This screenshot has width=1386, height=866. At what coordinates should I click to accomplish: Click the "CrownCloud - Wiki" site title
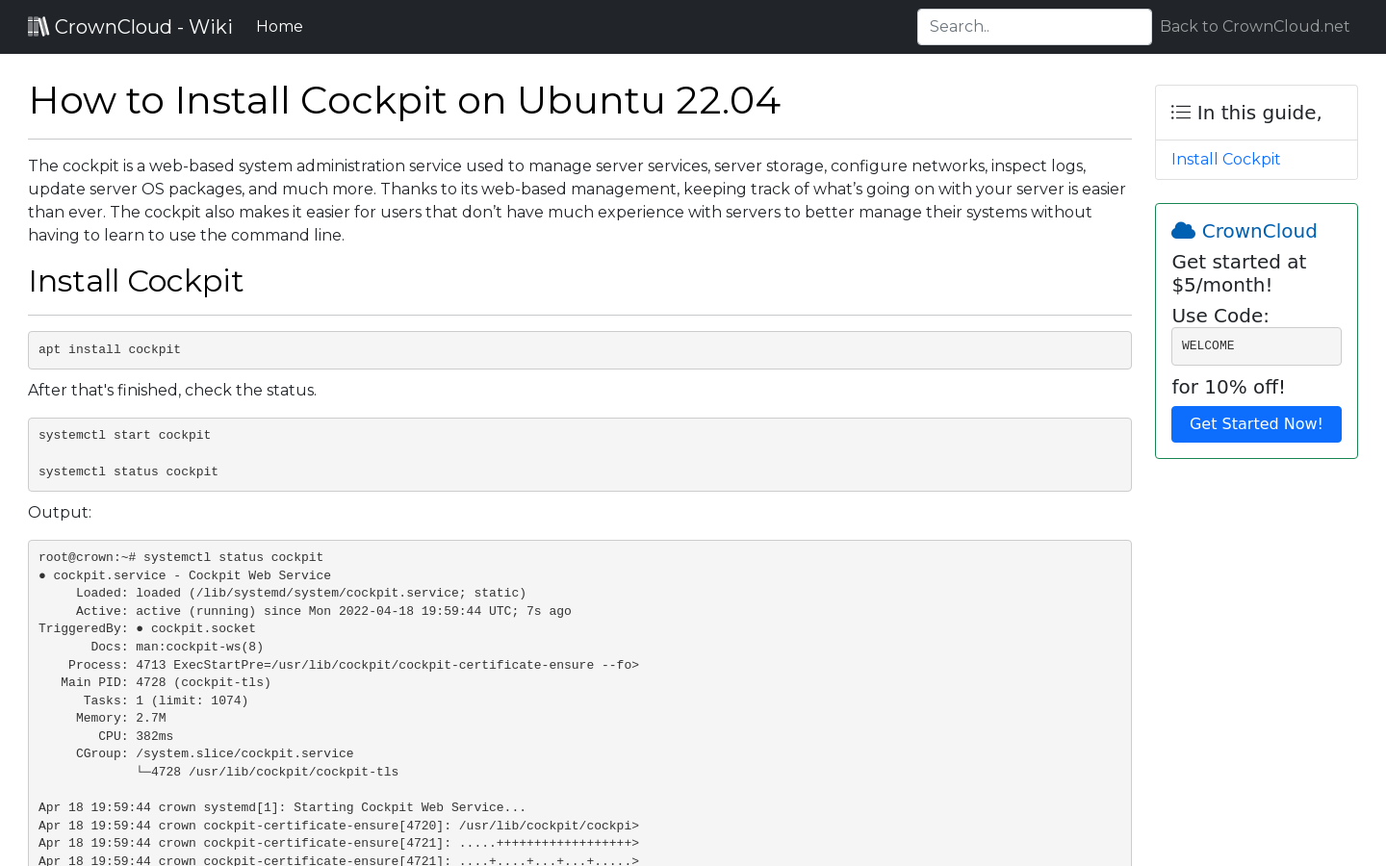pos(142,26)
